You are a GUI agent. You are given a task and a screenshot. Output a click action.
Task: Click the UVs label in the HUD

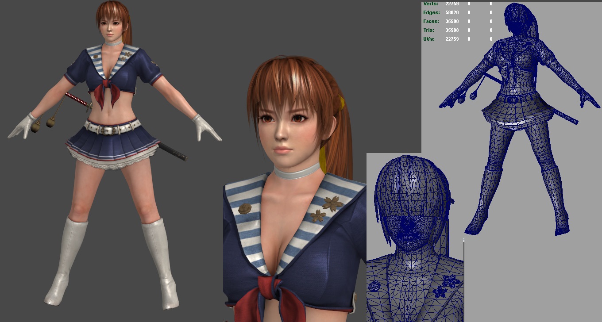point(428,39)
